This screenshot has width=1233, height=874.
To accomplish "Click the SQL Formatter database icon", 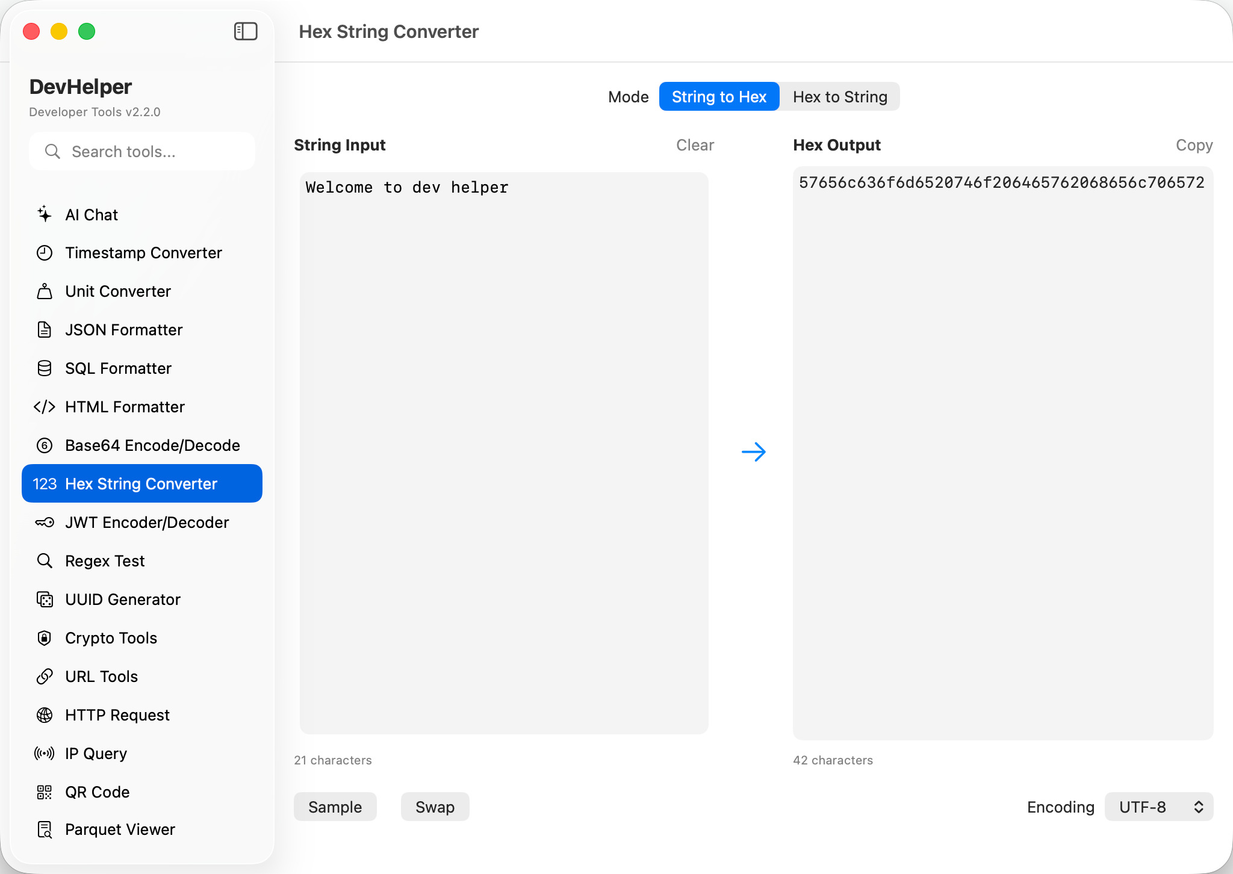I will pyautogui.click(x=45, y=368).
